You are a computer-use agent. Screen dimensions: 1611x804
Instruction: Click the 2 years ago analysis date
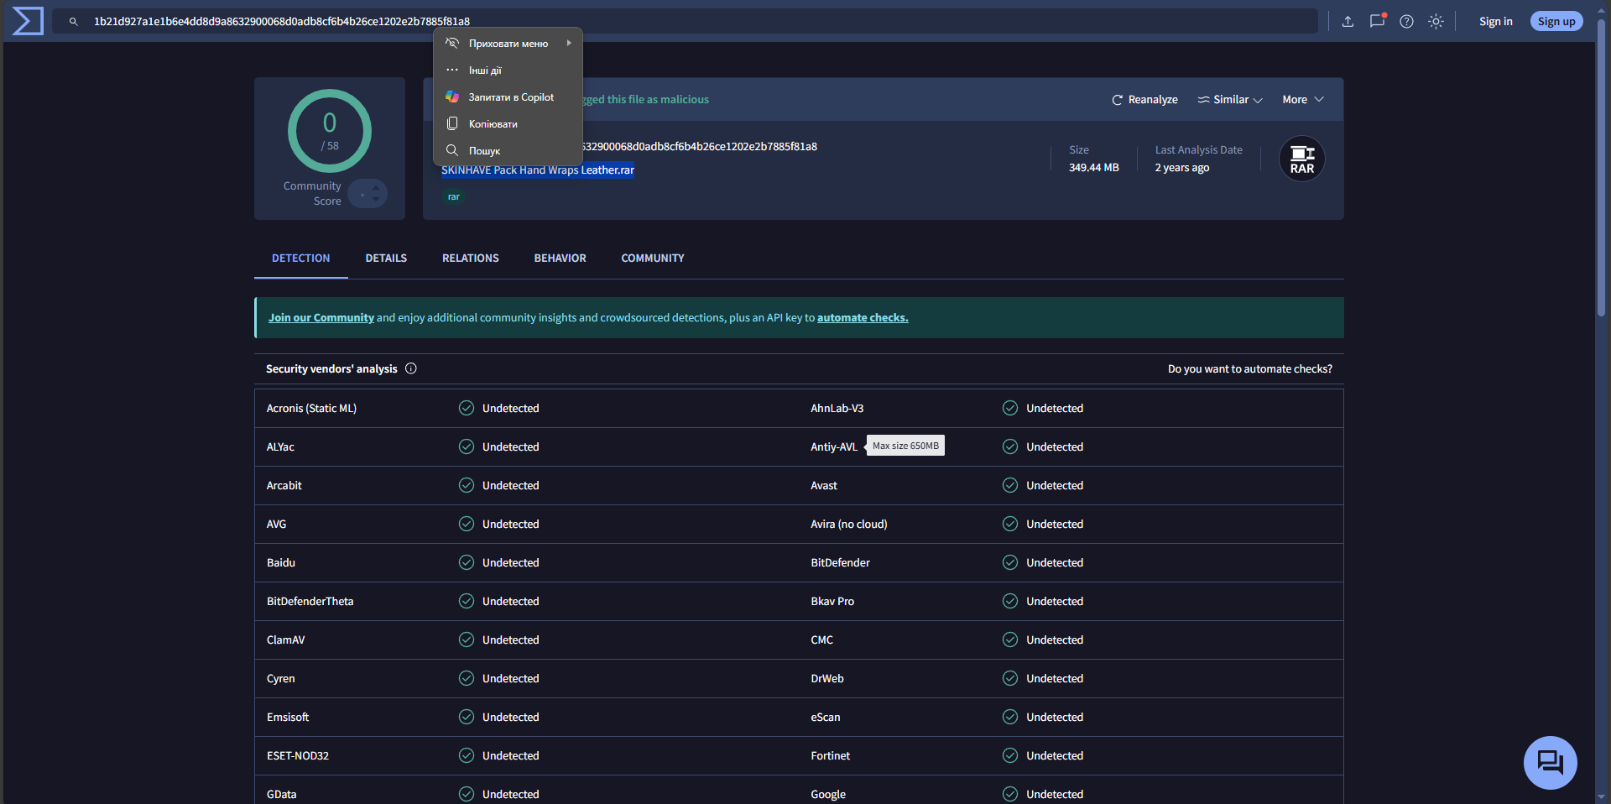1181,168
